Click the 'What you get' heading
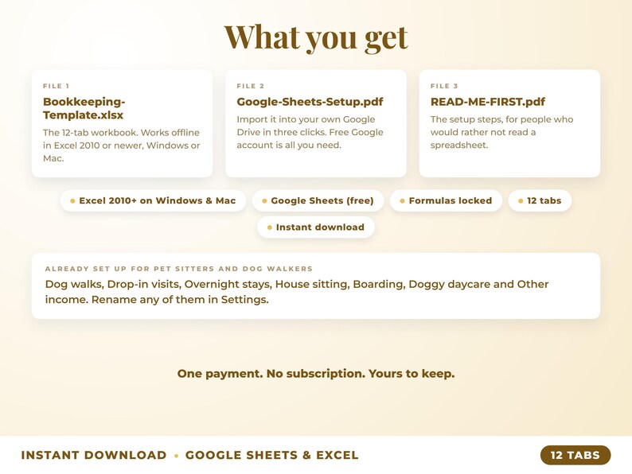 tap(316, 38)
